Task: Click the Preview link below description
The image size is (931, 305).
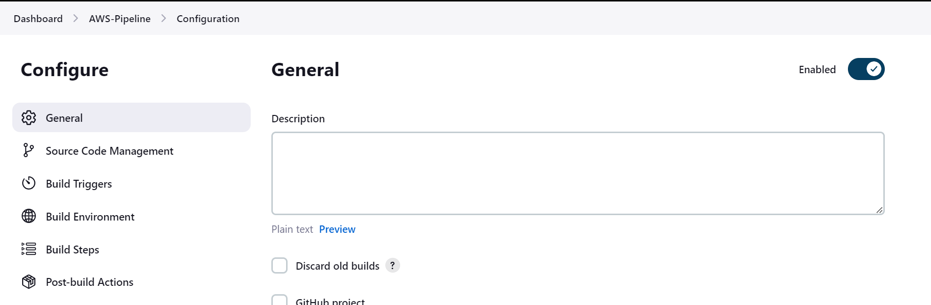Action: [x=337, y=229]
